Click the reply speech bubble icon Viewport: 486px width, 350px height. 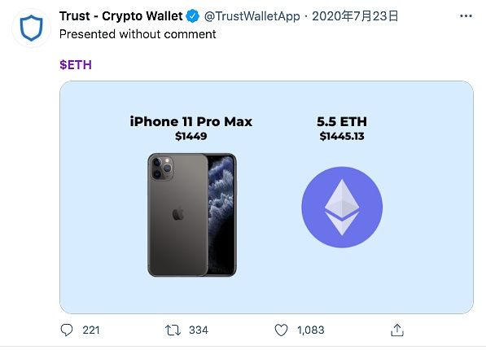pyautogui.click(x=66, y=330)
